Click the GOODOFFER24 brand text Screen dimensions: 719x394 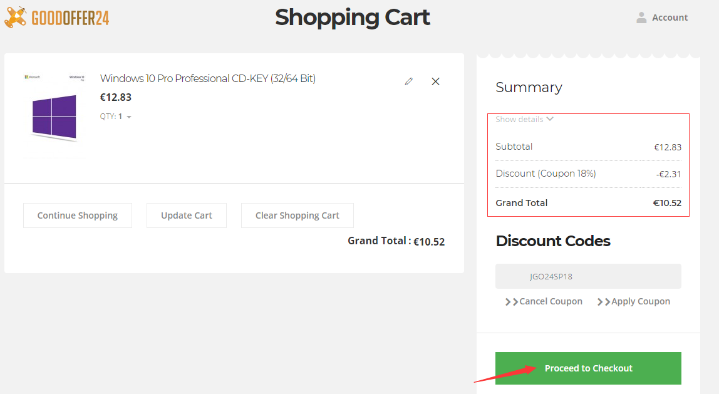click(x=70, y=18)
